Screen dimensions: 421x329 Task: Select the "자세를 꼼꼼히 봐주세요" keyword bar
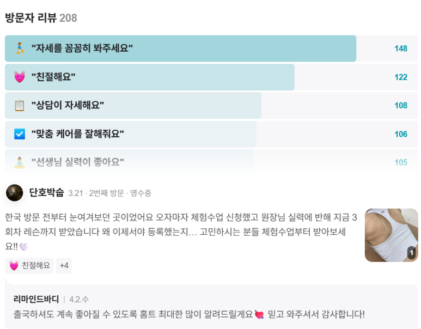[x=211, y=48]
